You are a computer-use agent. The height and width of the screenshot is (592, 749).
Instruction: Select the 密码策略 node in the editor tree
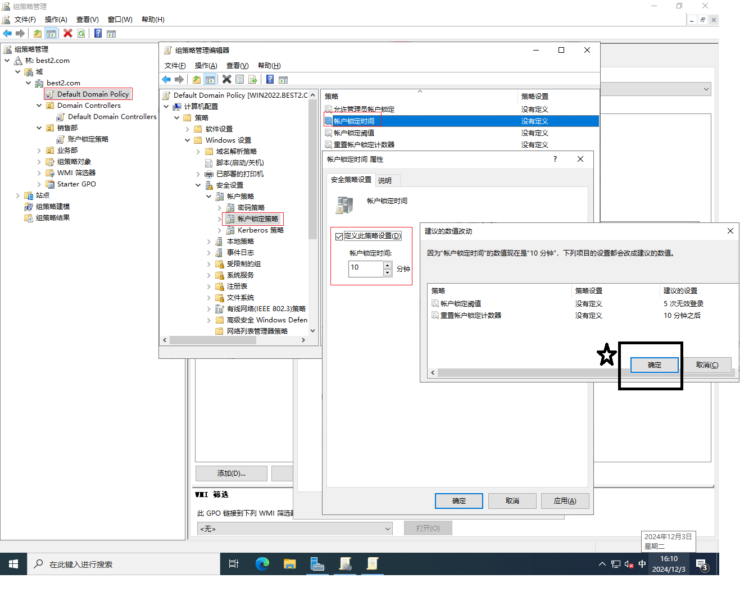tap(251, 208)
